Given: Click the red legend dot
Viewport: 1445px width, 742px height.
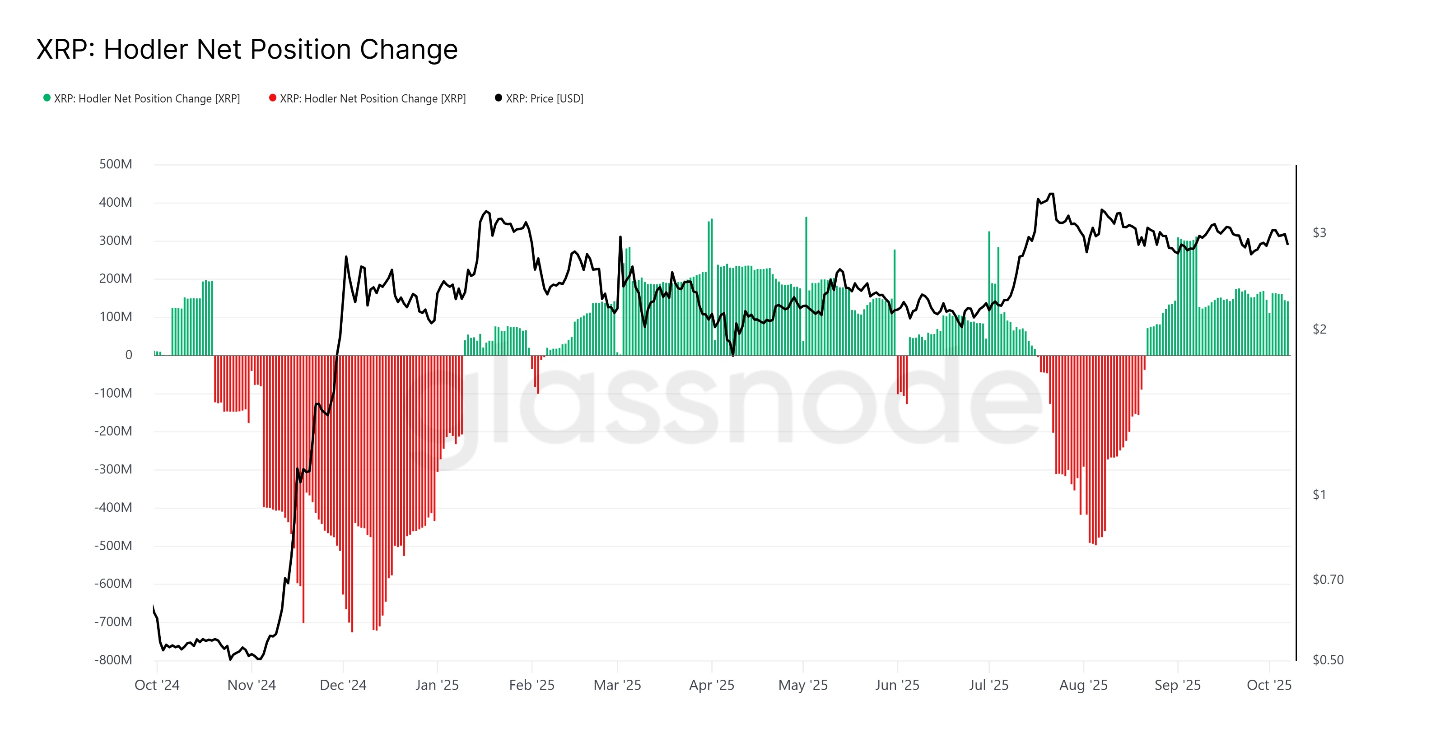Looking at the screenshot, I should pos(273,98).
